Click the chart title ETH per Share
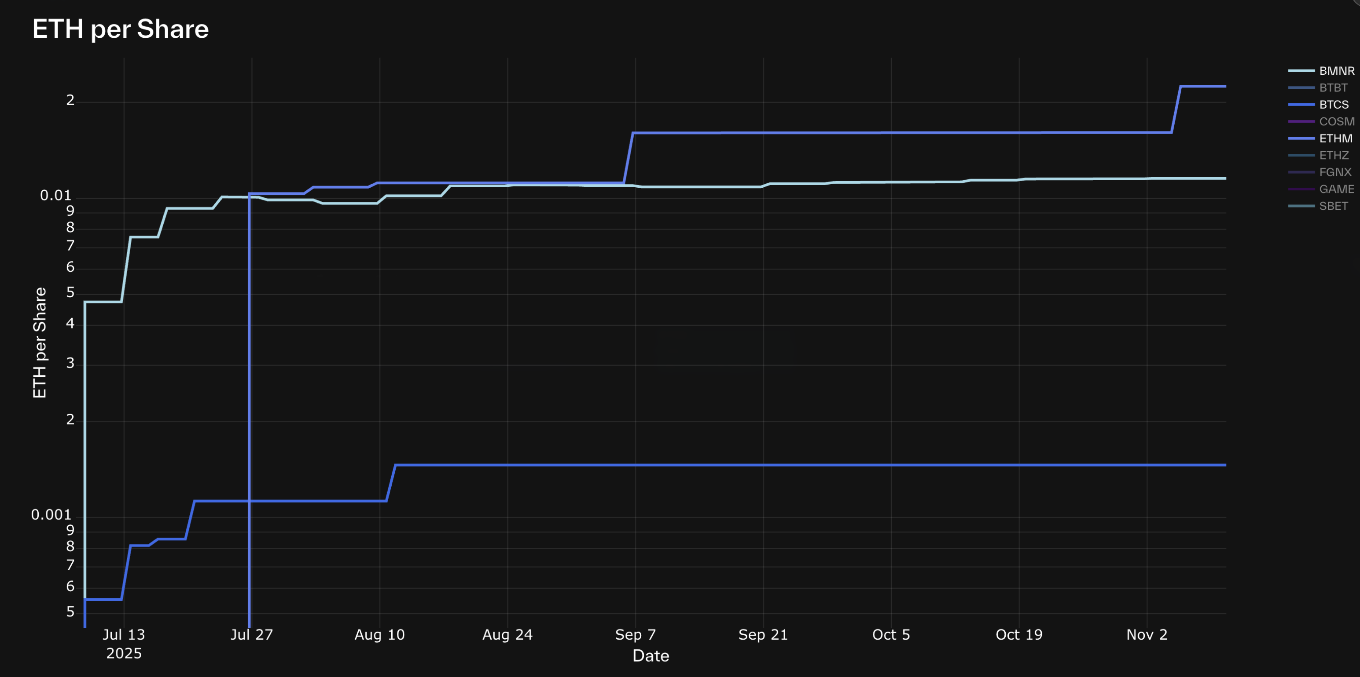 coord(120,29)
